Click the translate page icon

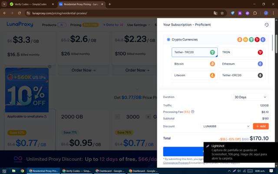(x=215, y=13)
